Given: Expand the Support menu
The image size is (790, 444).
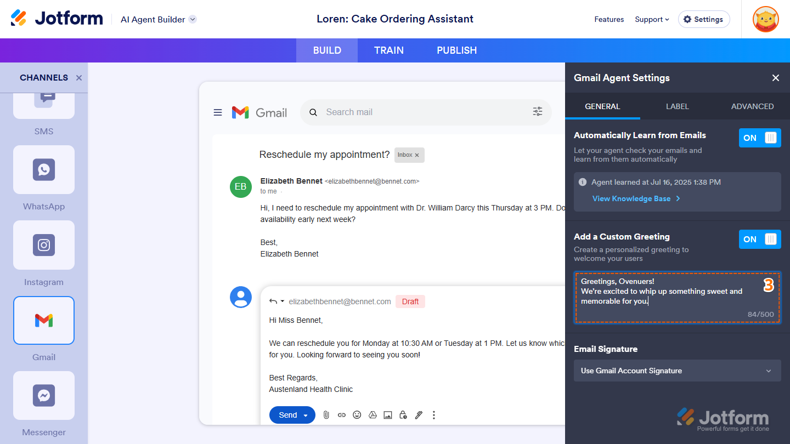Looking at the screenshot, I should pyautogui.click(x=652, y=19).
